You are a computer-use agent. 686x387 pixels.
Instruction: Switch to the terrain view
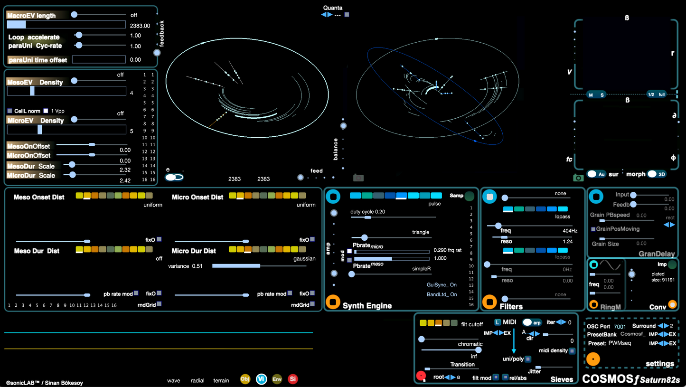221,381
